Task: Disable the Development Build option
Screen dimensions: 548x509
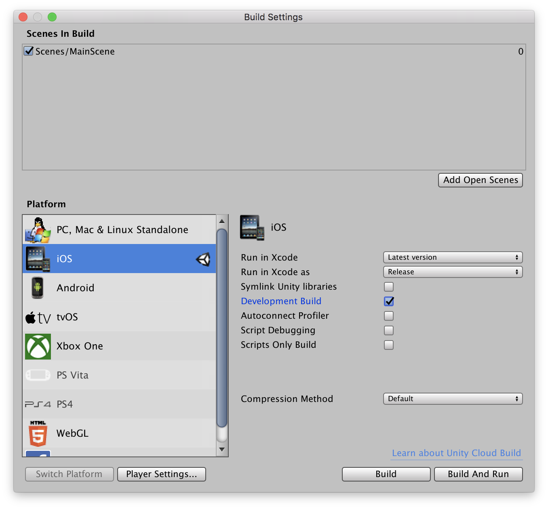Action: click(388, 301)
